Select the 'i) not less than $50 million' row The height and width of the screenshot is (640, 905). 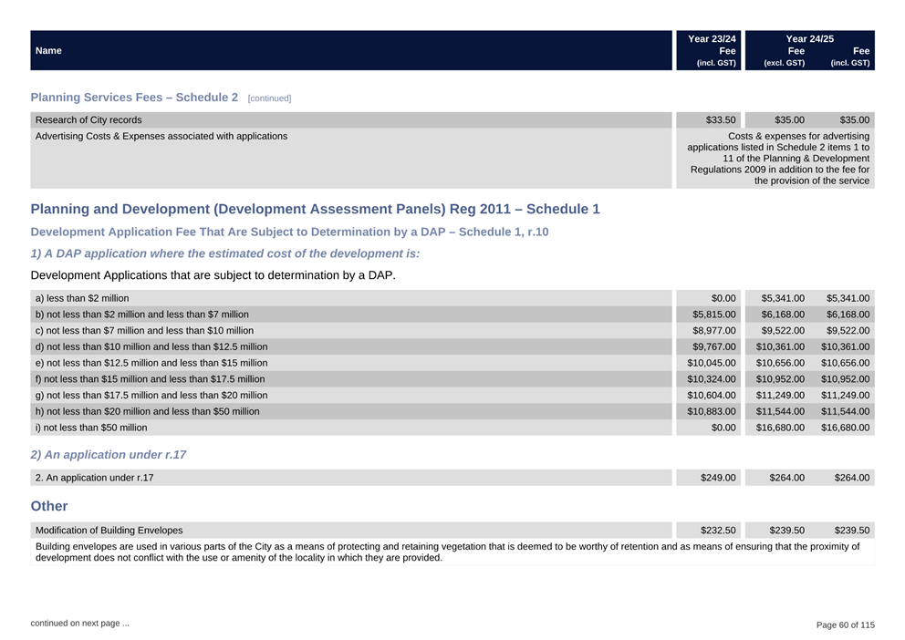[x=91, y=427]
